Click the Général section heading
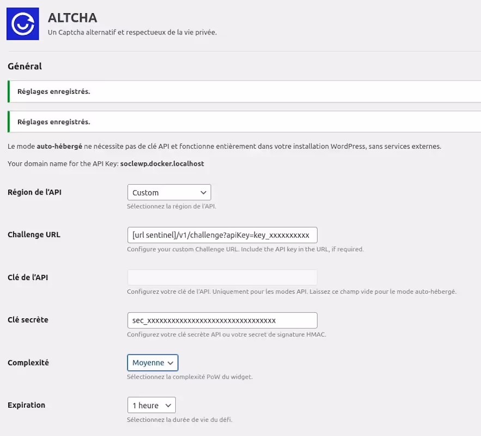This screenshot has height=436, width=481. click(25, 66)
